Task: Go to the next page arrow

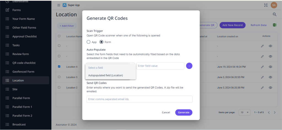Action: point(275,112)
